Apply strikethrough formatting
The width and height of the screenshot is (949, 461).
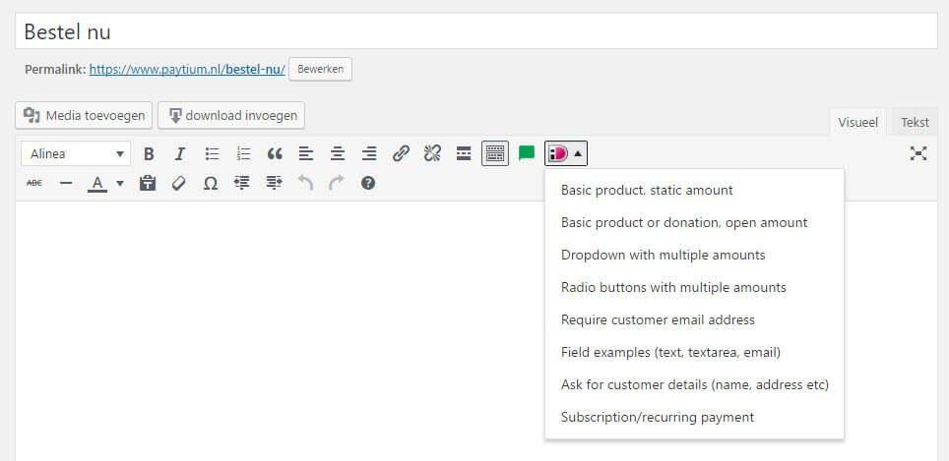[x=34, y=183]
